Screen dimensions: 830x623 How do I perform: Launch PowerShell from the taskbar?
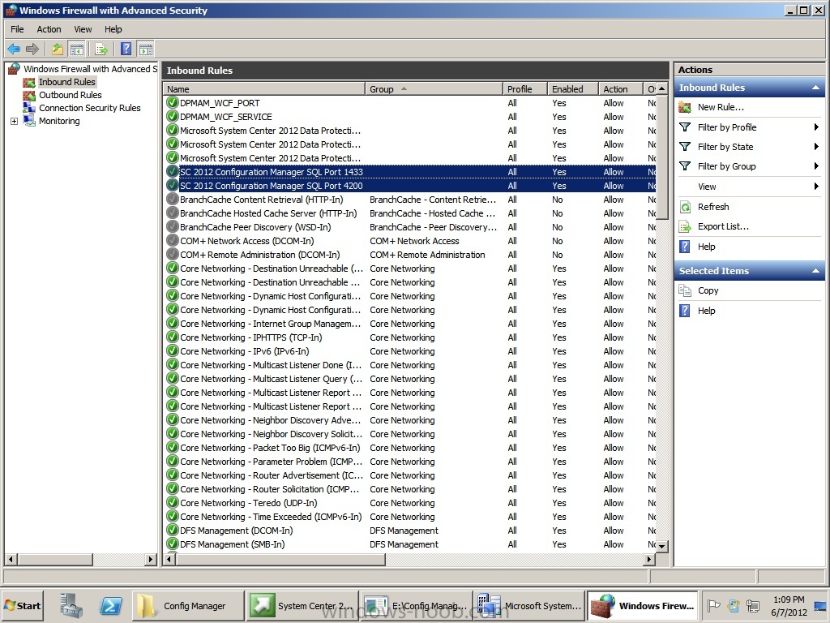point(111,605)
